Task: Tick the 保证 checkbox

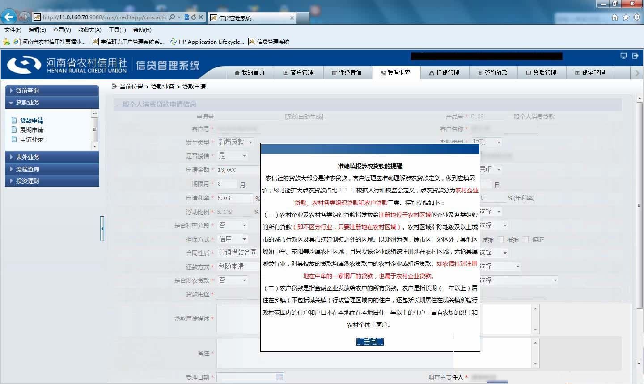Action: (x=525, y=239)
